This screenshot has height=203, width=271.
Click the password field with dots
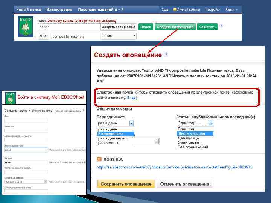click(x=26, y=162)
